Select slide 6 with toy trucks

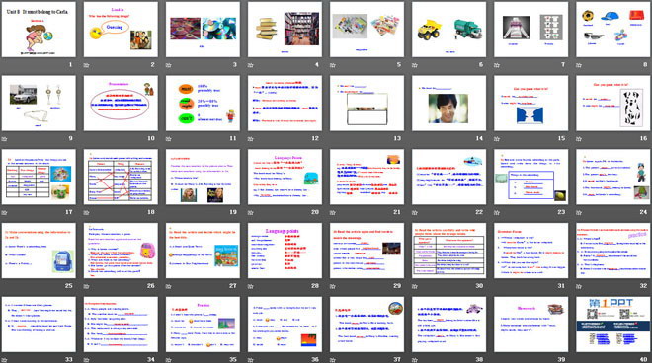[x=449, y=30]
